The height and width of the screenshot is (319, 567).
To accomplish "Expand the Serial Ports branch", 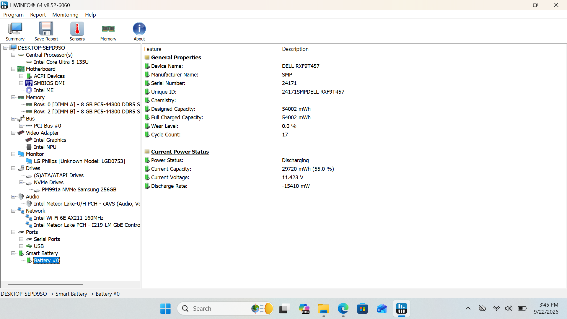I will click(x=21, y=239).
